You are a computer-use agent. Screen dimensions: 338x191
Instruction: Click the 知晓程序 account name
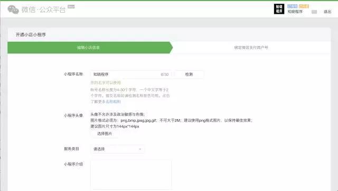pos(295,12)
